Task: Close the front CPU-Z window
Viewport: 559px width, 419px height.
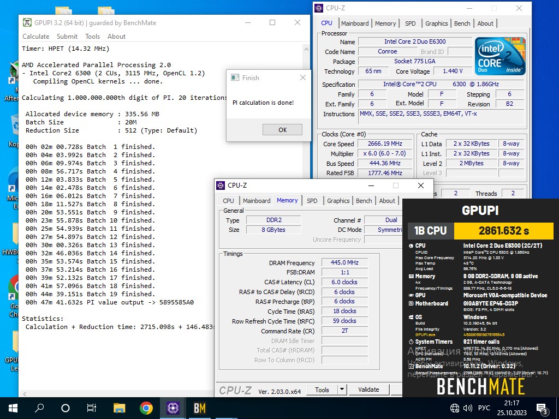Action: pos(421,185)
